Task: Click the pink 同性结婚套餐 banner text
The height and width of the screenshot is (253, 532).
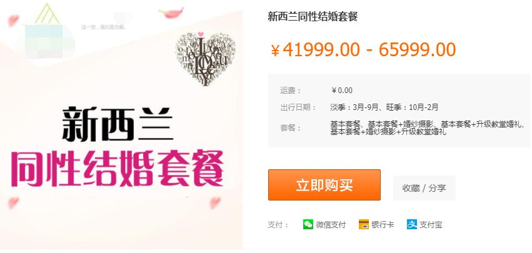Action: pos(118,169)
